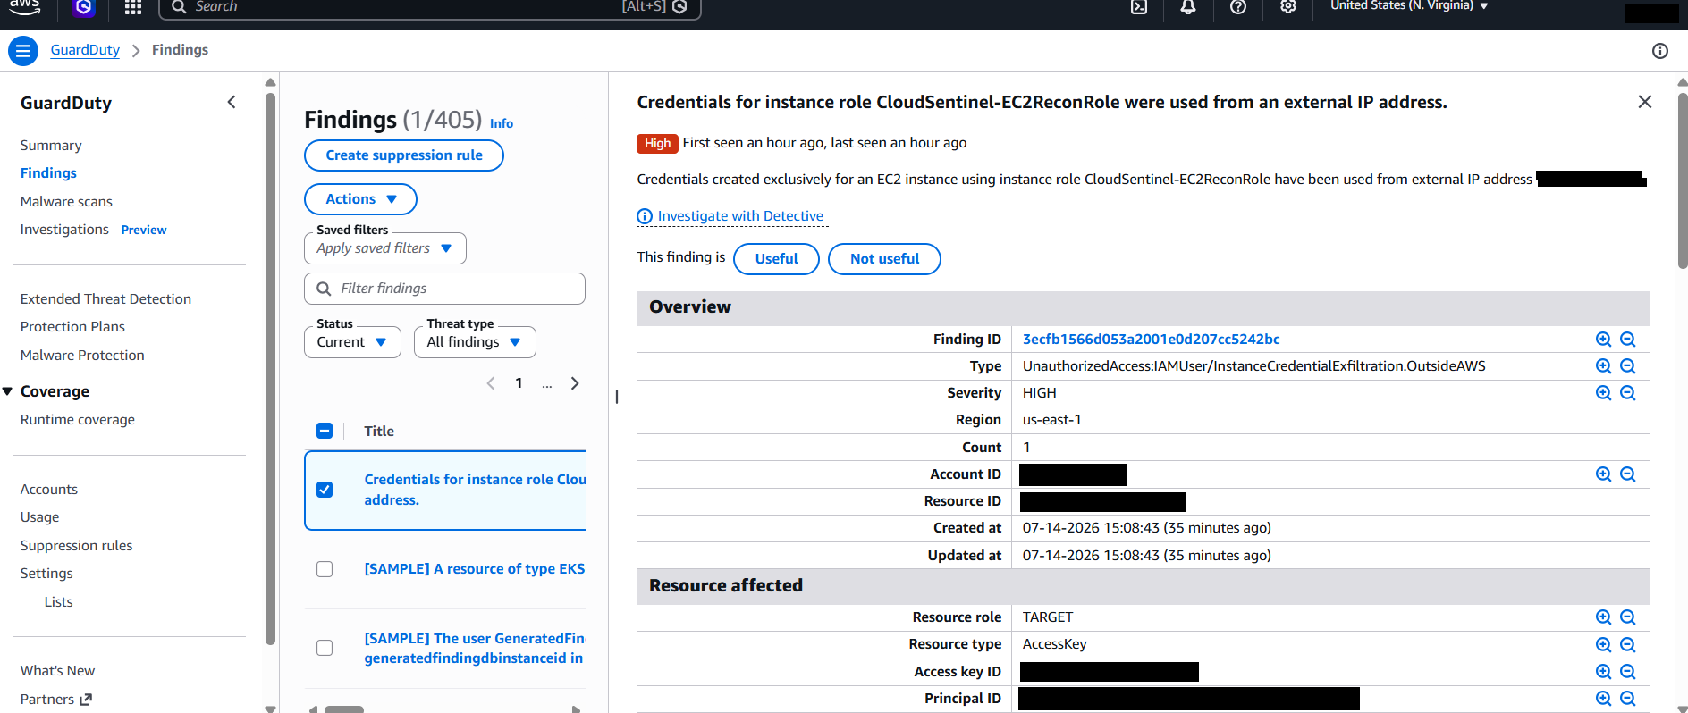The height and width of the screenshot is (713, 1688).
Task: Open the console settings gear
Action: point(1287,7)
